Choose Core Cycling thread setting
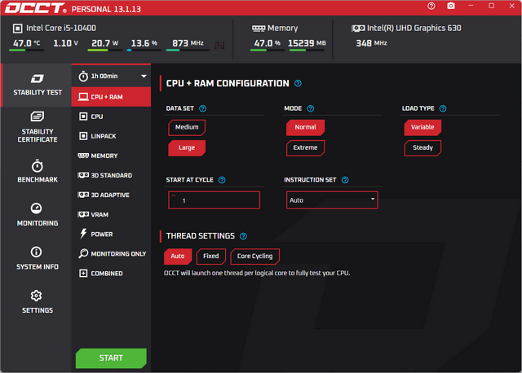This screenshot has height=373, width=522. tap(254, 256)
